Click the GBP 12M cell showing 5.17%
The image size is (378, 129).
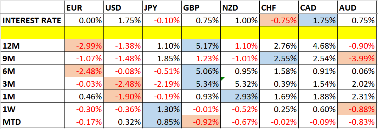pos(201,46)
